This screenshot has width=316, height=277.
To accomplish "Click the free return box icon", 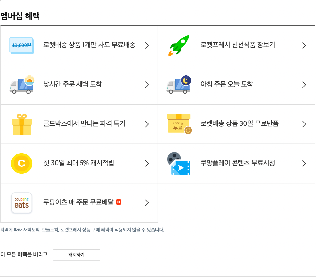I will 179,124.
